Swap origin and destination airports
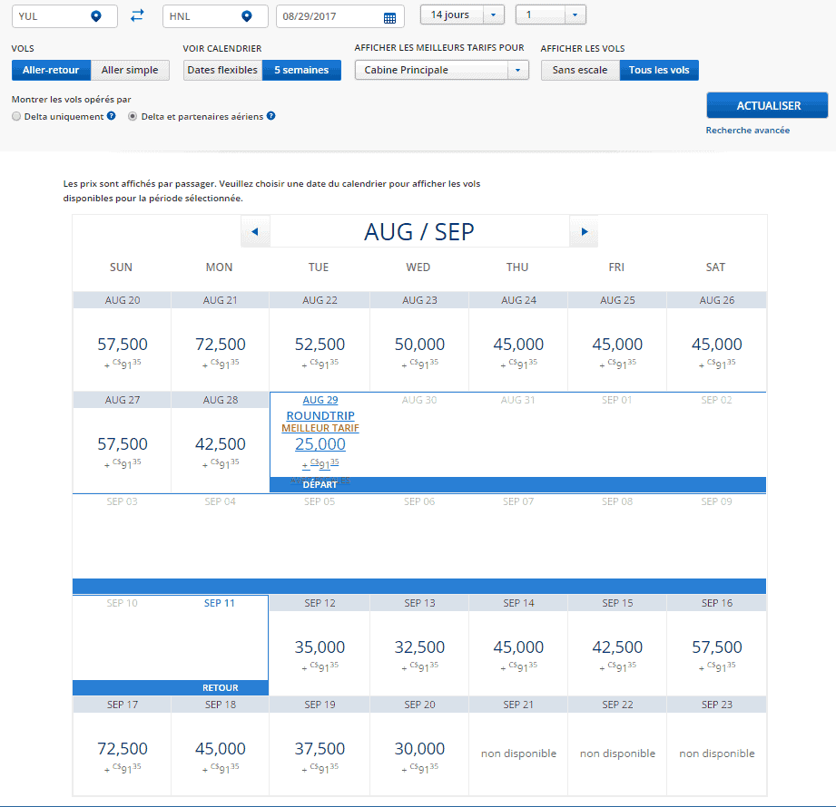Viewport: 836px width, 807px height. (x=137, y=16)
